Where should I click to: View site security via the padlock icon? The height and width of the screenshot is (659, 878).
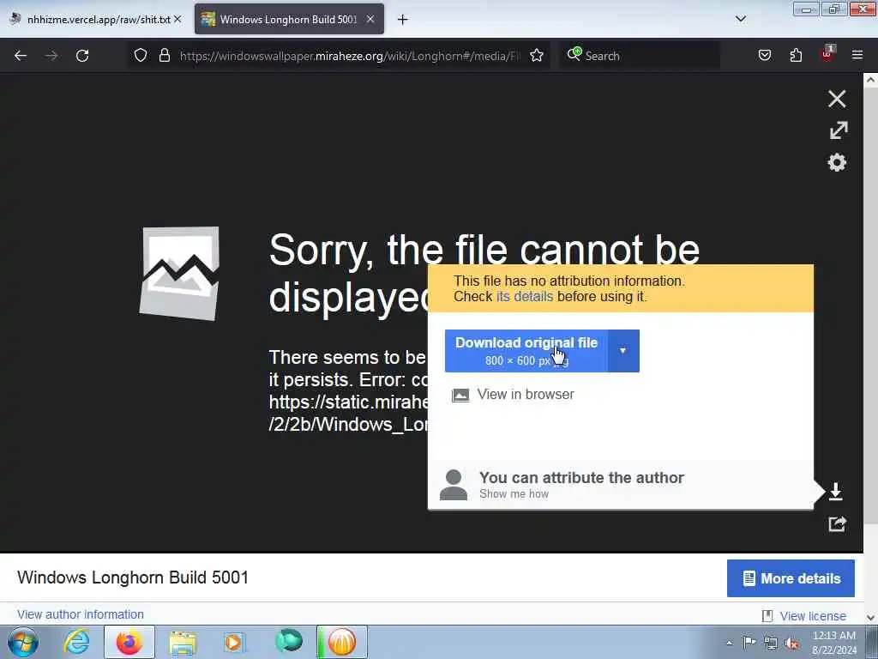(x=164, y=55)
